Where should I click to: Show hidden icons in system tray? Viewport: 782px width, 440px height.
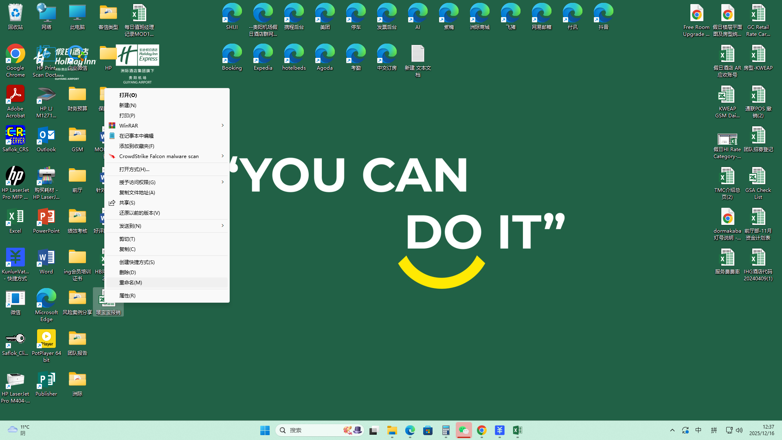[x=672, y=430]
